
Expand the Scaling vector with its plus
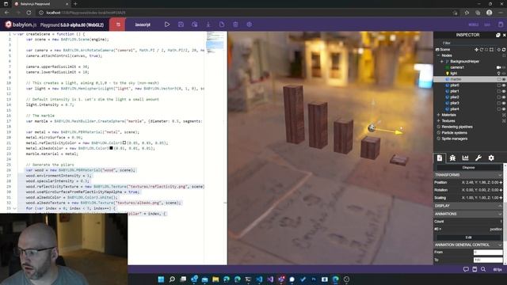501,198
